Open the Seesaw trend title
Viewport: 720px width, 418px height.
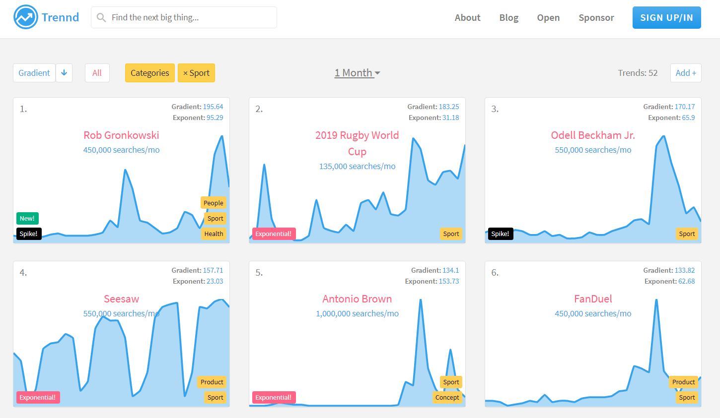tap(121, 299)
